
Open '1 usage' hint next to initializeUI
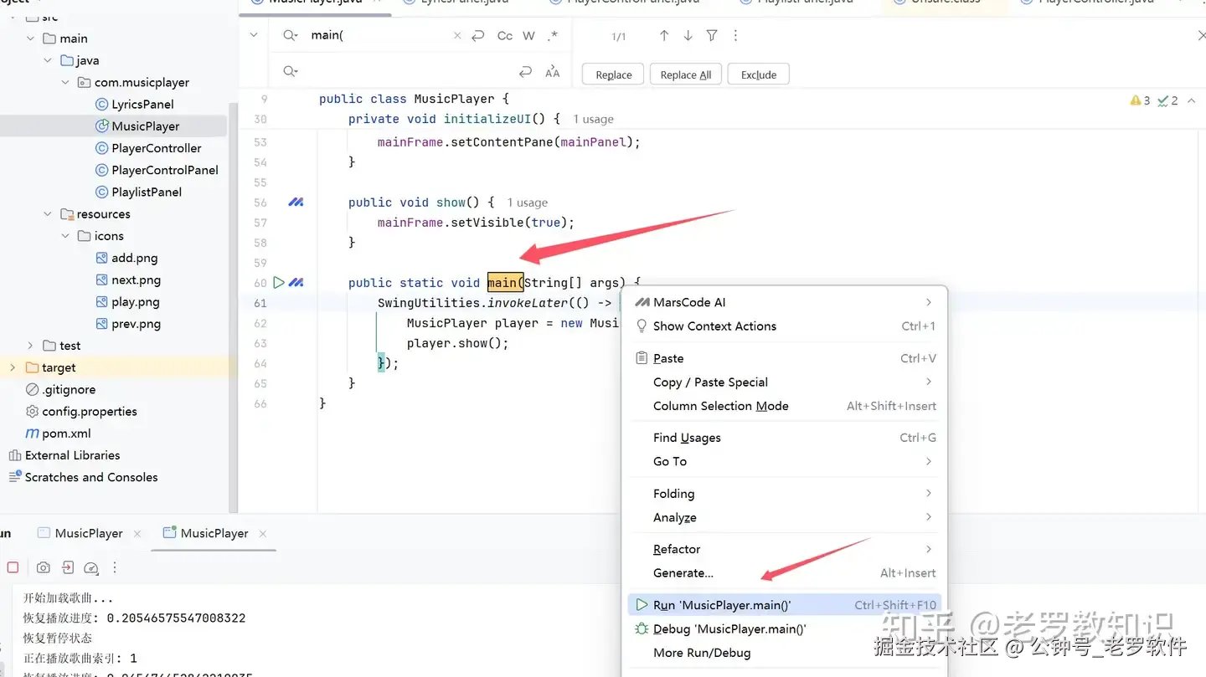(593, 120)
